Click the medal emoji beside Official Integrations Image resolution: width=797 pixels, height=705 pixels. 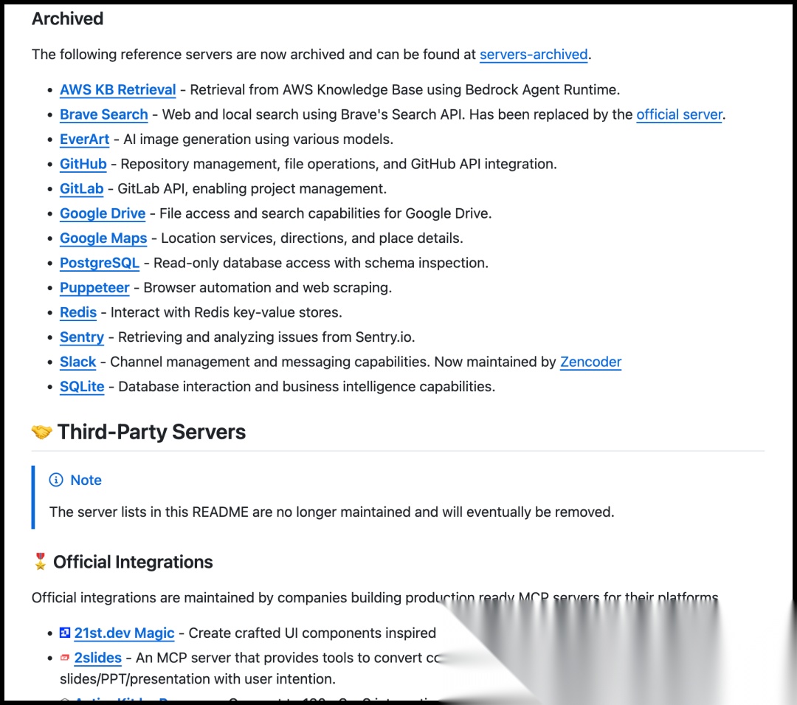[x=40, y=562]
